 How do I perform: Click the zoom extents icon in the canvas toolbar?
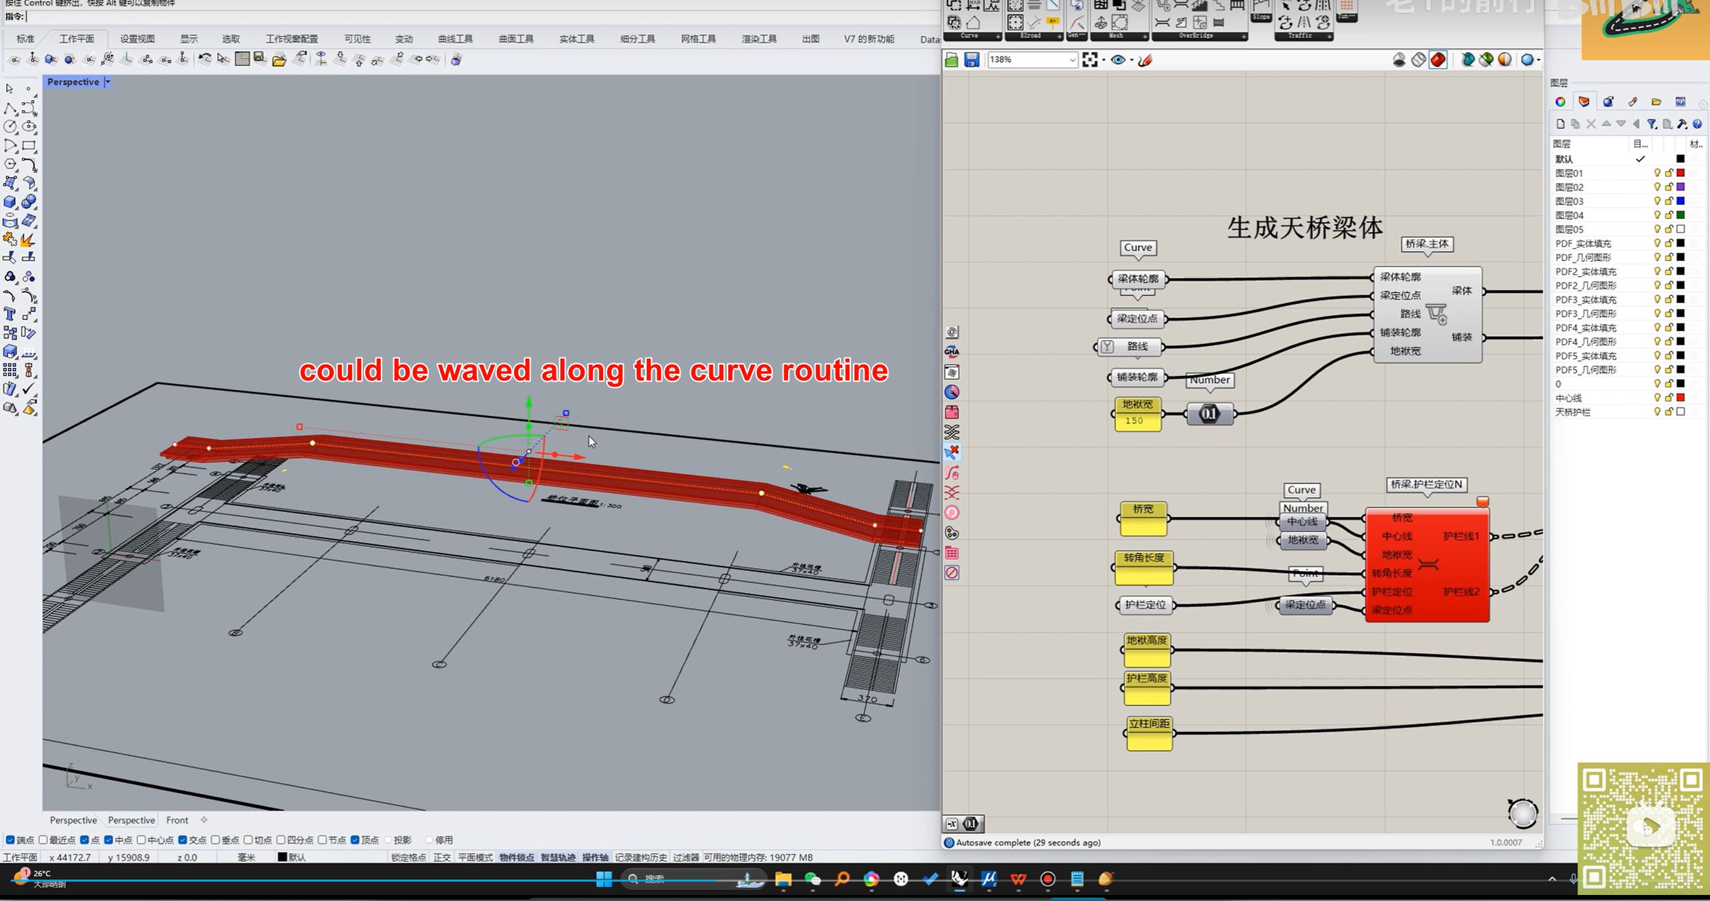pos(1090,60)
